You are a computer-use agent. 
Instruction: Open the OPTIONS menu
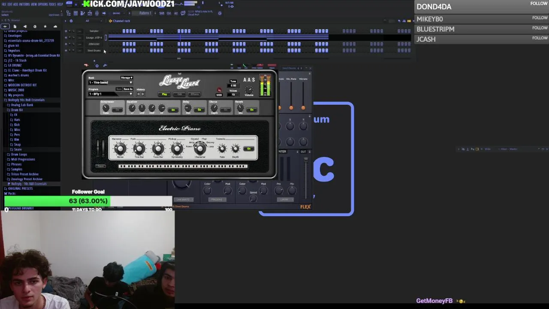[43, 4]
